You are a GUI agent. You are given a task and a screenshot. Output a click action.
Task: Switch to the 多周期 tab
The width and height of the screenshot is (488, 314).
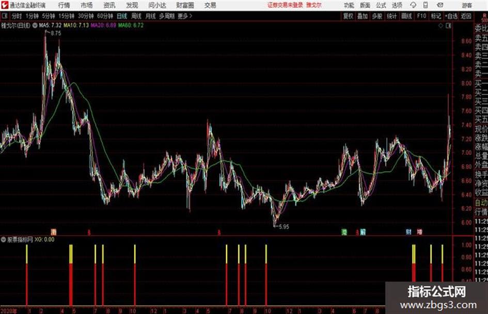(x=166, y=16)
